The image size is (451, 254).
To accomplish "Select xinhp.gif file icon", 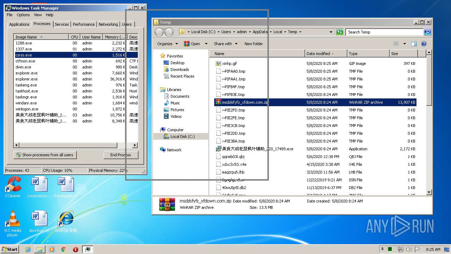I will (x=218, y=64).
